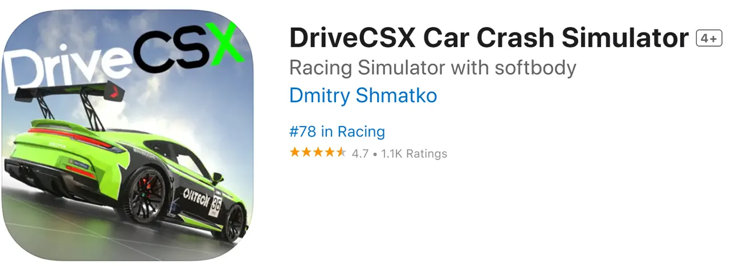Open developer page for Dmitry Shmatko
The width and height of the screenshot is (729, 271).
[x=363, y=95]
